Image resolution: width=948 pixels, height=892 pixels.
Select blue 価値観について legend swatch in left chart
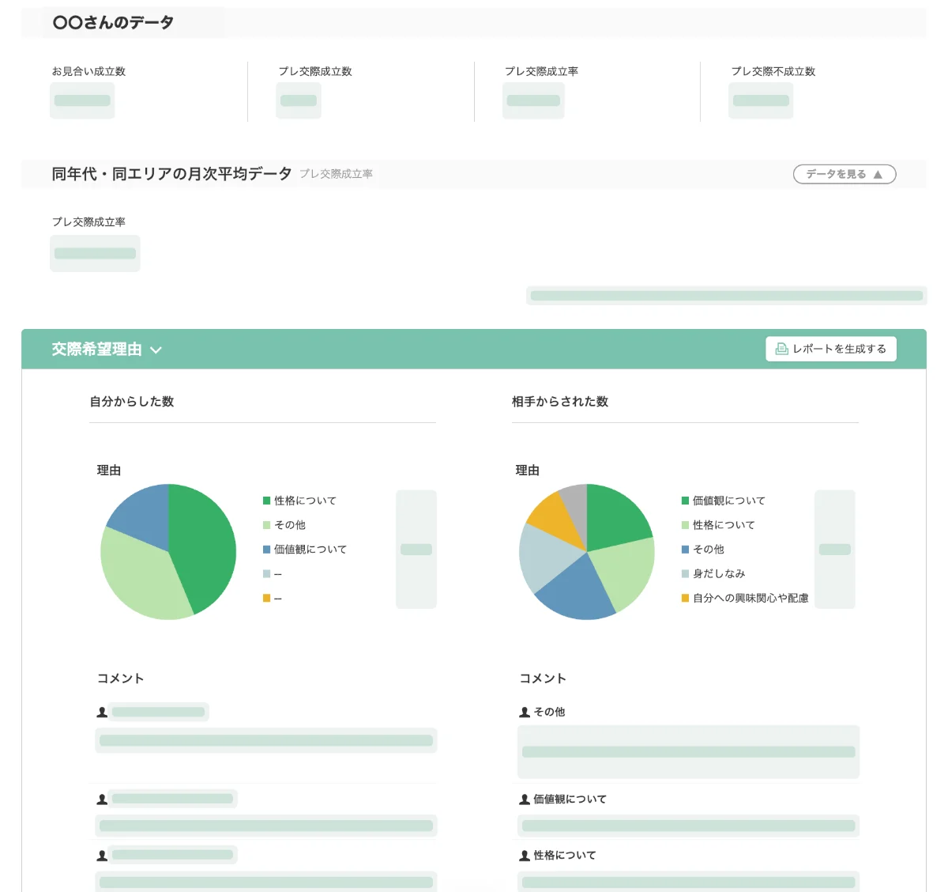pos(267,550)
